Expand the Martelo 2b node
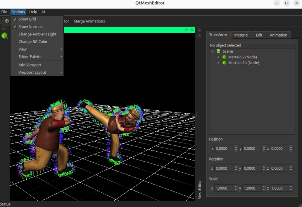 [x=218, y=63]
